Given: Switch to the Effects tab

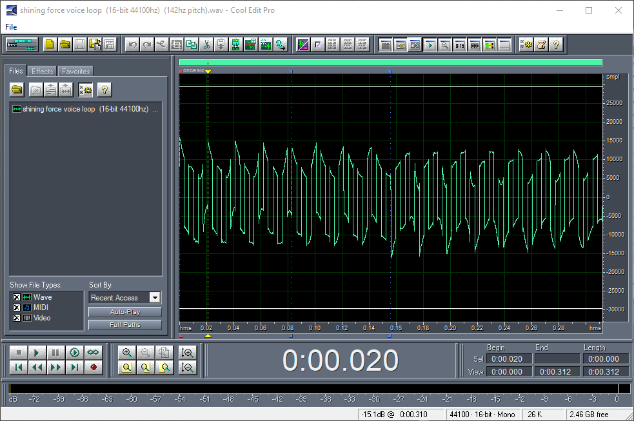Looking at the screenshot, I should (43, 72).
